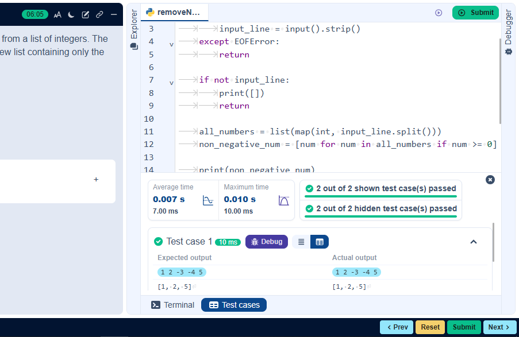
Task: Click the Debug button for Test case 1
Action: tap(267, 242)
